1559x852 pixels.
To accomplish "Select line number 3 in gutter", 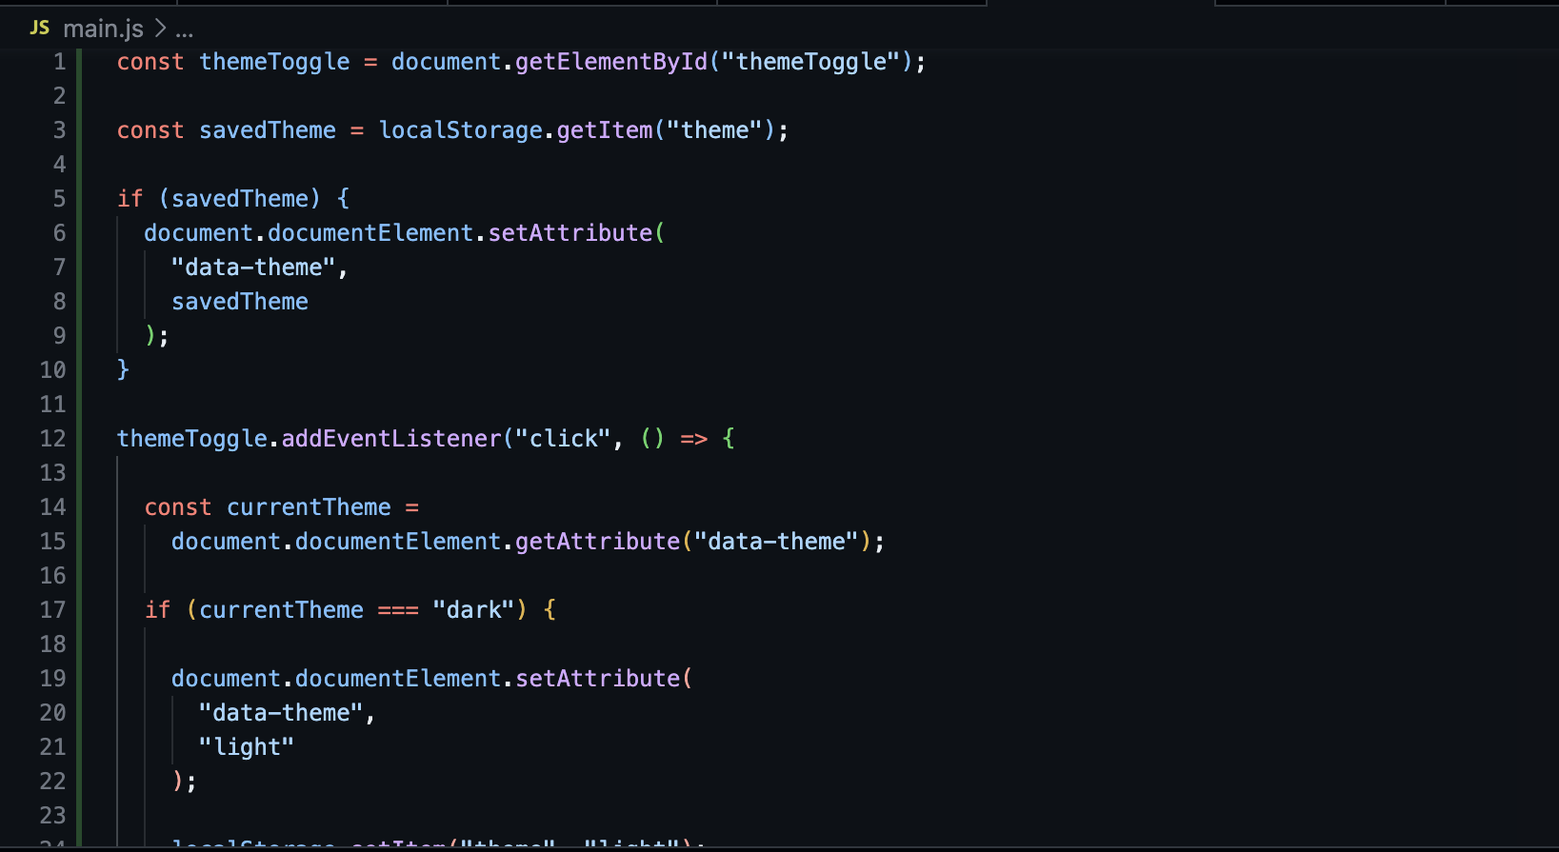I will (x=59, y=130).
